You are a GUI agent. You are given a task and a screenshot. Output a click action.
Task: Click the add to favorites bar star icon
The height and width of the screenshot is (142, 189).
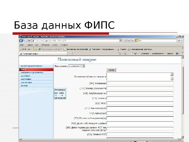click(x=35, y=49)
